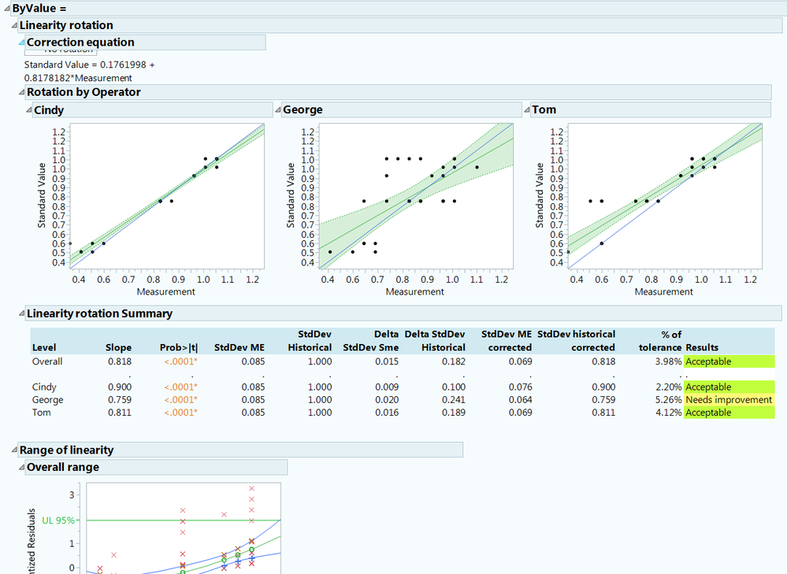The height and width of the screenshot is (574, 787).
Task: Toggle the Correction equation disclosure triangle
Action: tap(21, 43)
